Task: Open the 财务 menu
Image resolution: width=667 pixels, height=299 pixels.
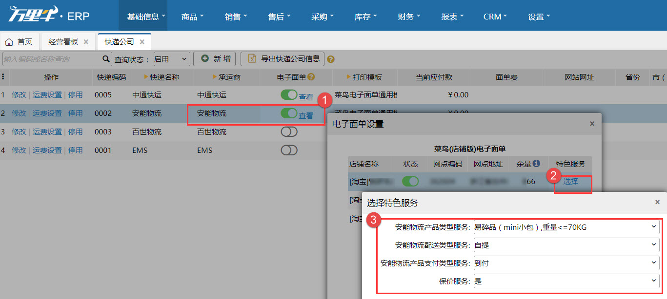Action: tap(409, 17)
